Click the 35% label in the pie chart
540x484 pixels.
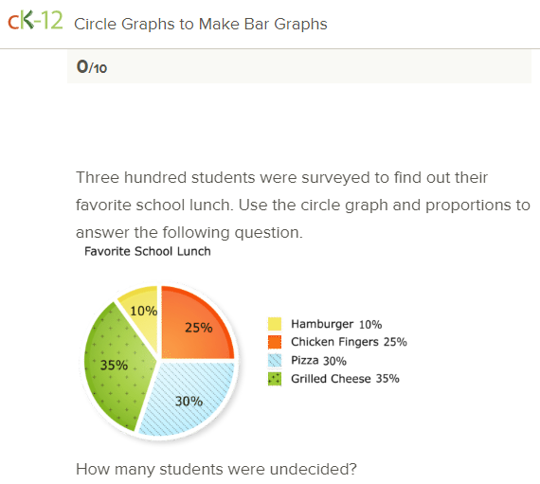tap(114, 365)
